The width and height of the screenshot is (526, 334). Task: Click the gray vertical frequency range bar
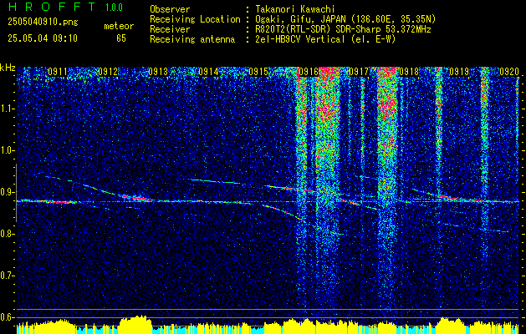click(16, 193)
